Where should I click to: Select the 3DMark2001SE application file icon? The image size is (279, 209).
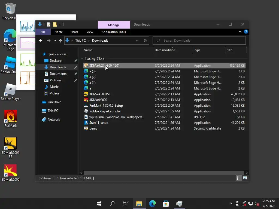point(86,94)
